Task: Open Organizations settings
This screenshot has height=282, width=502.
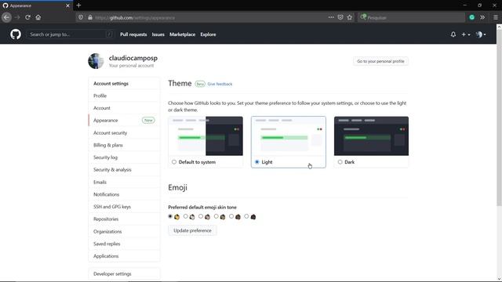Action: coord(124,232)
